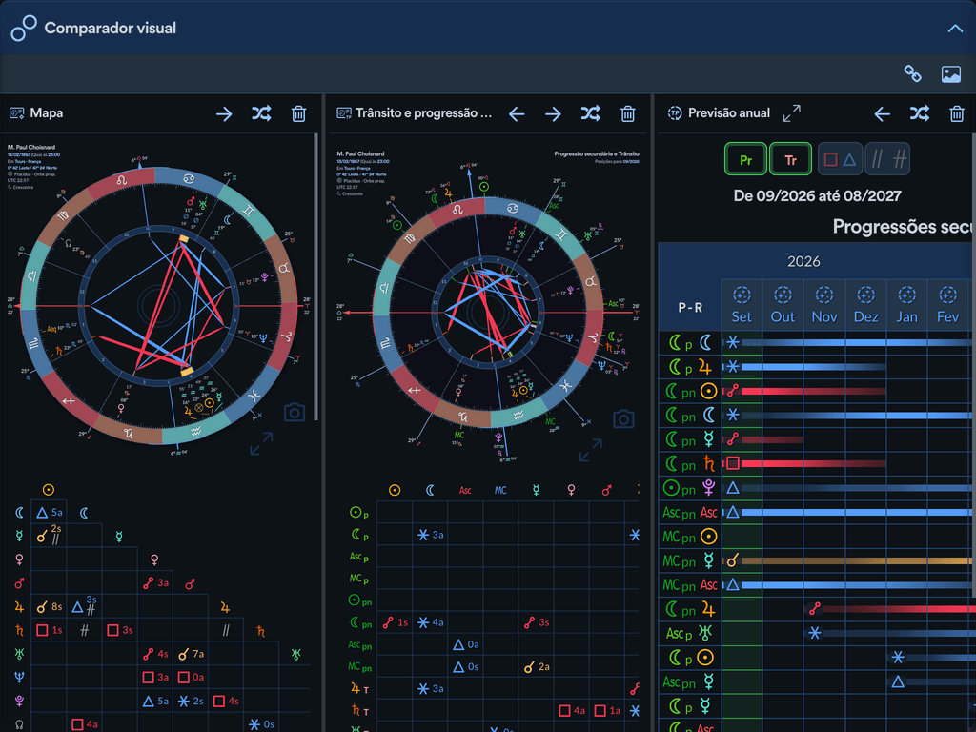The width and height of the screenshot is (976, 732).
Task: Click the export image icon in top toolbar
Action: (x=950, y=74)
